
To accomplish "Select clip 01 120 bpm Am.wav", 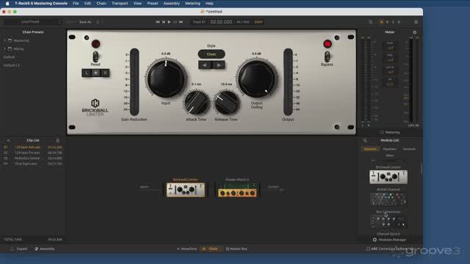I will [33, 147].
